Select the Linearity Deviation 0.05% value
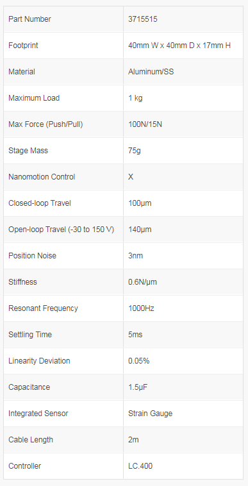248x486 pixels. point(139,361)
